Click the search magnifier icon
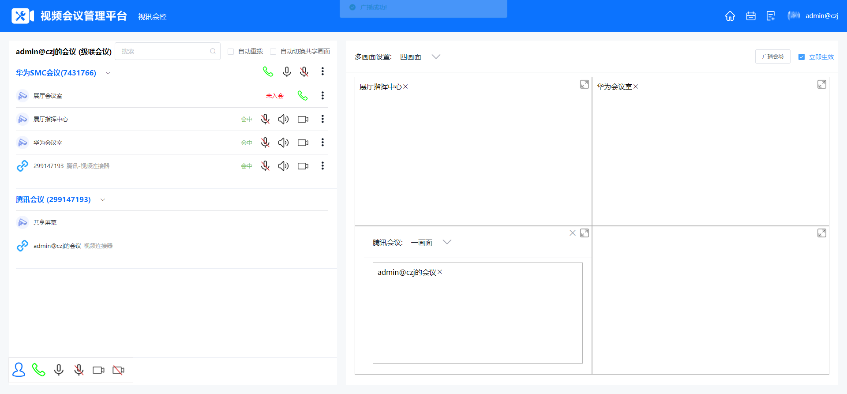Image resolution: width=847 pixels, height=394 pixels. [213, 51]
